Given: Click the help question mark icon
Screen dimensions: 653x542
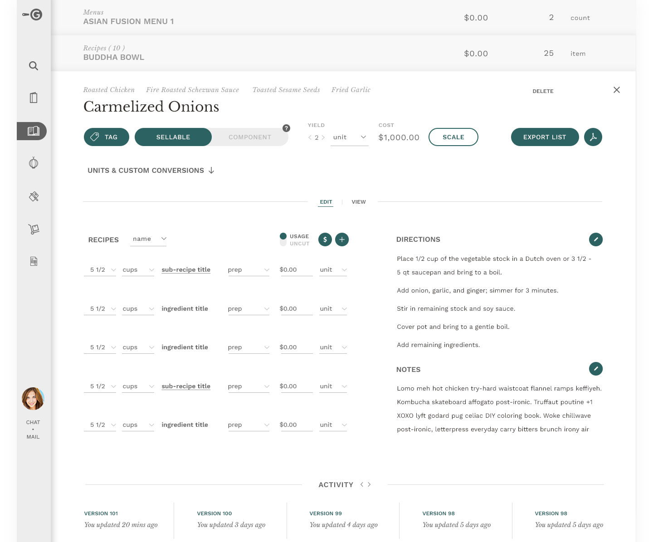Looking at the screenshot, I should click(286, 128).
